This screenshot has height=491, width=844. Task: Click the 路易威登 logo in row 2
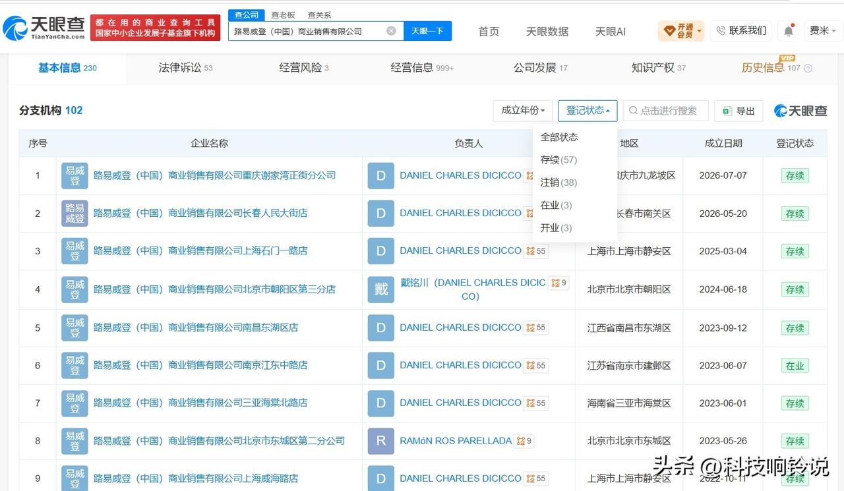pyautogui.click(x=75, y=214)
